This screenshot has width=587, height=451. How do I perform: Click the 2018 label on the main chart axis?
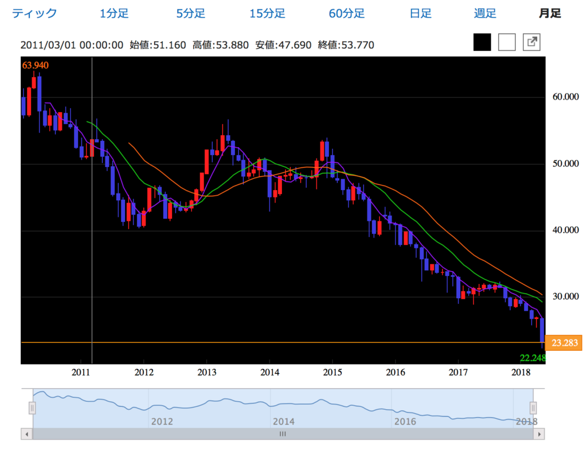pyautogui.click(x=521, y=373)
